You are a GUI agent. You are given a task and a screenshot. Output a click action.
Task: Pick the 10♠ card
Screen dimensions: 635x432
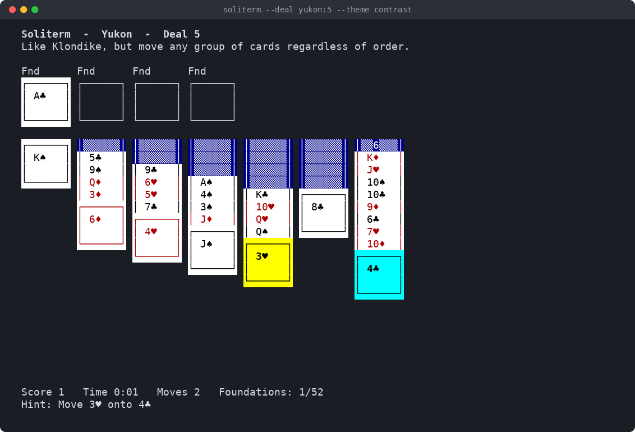(x=379, y=182)
